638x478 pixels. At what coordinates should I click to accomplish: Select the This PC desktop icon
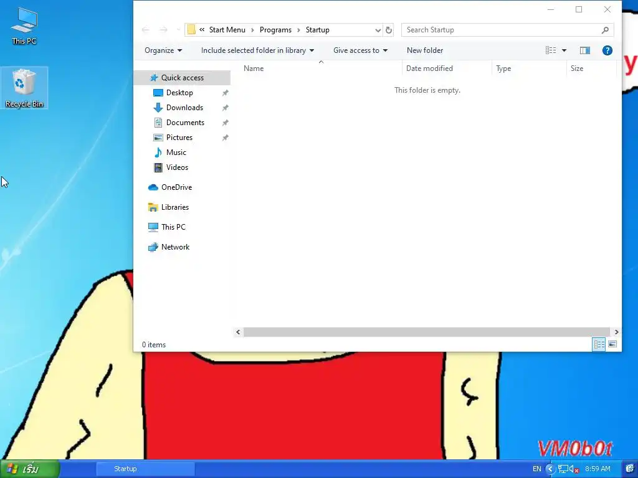pyautogui.click(x=24, y=26)
